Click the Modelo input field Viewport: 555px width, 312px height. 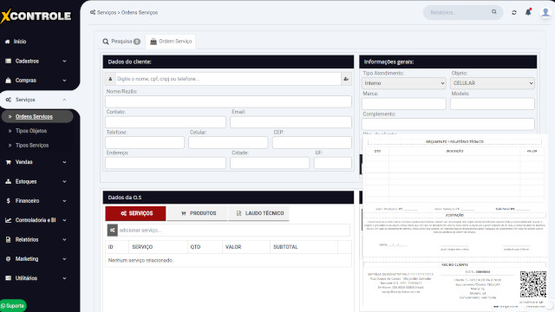pyautogui.click(x=492, y=104)
